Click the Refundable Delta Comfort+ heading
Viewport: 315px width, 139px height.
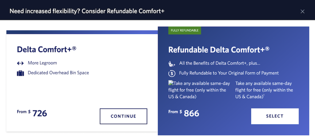(x=219, y=50)
